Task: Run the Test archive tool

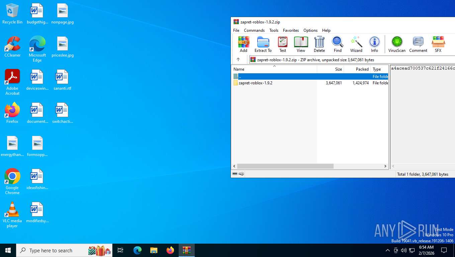Action: pyautogui.click(x=283, y=45)
